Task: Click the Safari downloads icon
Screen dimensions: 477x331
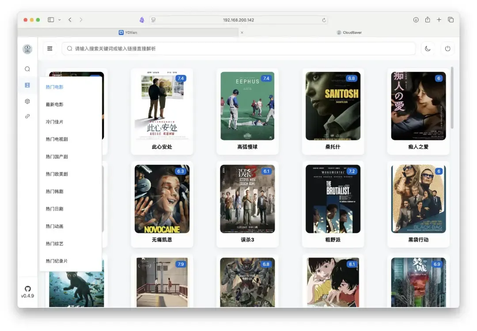Action: [416, 20]
